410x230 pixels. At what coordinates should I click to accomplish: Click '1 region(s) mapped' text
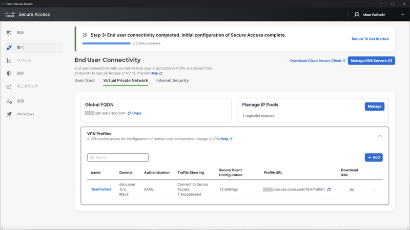258,116
